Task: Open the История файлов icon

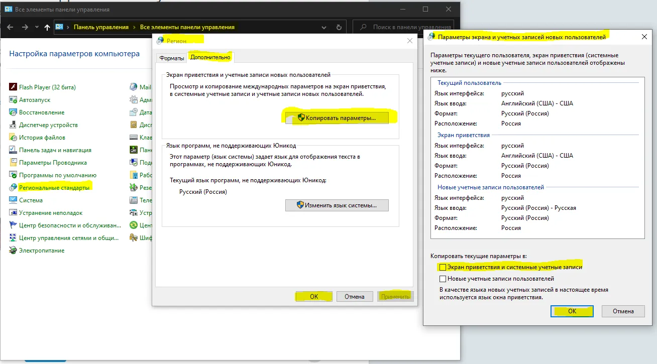Action: [x=13, y=137]
